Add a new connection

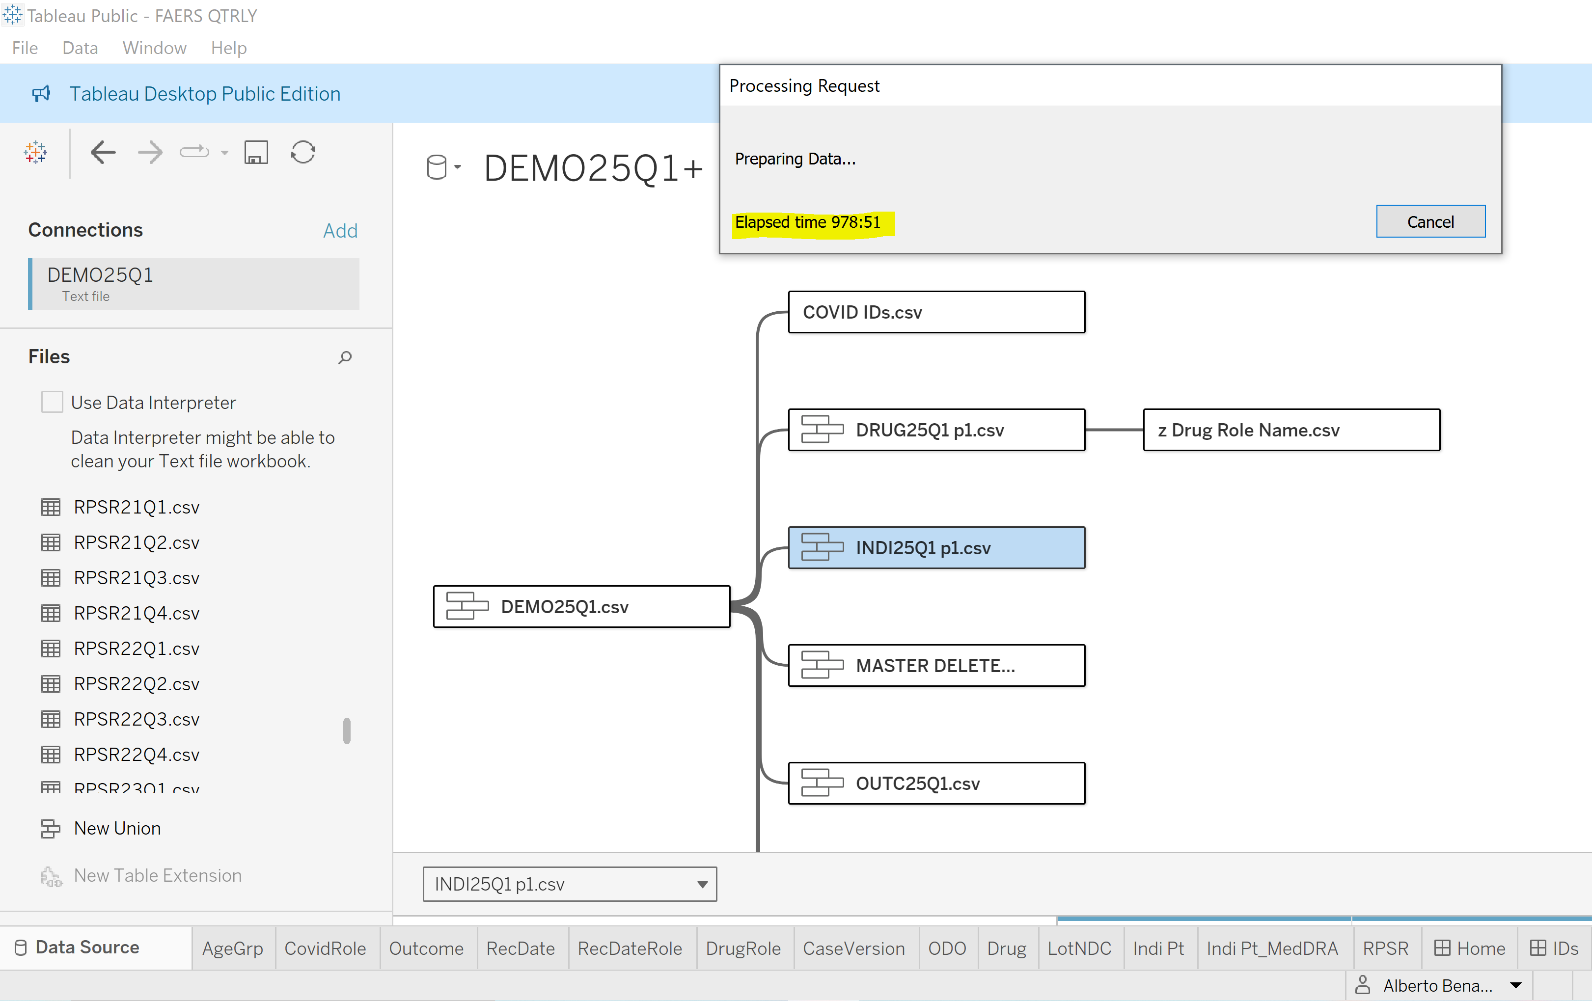(x=340, y=230)
